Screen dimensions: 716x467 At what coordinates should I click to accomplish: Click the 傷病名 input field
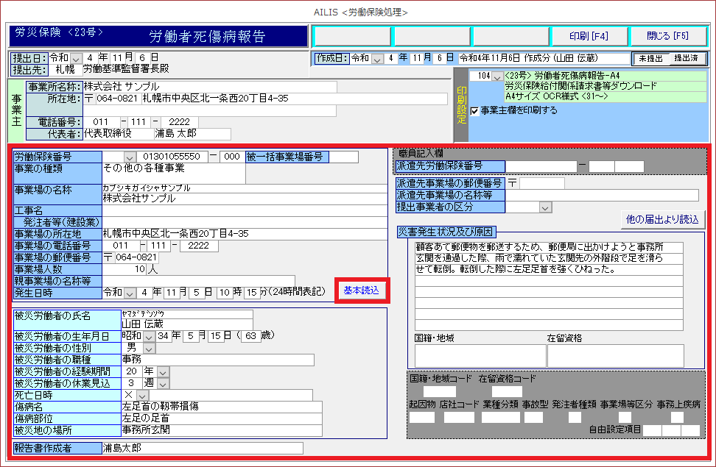click(221, 407)
